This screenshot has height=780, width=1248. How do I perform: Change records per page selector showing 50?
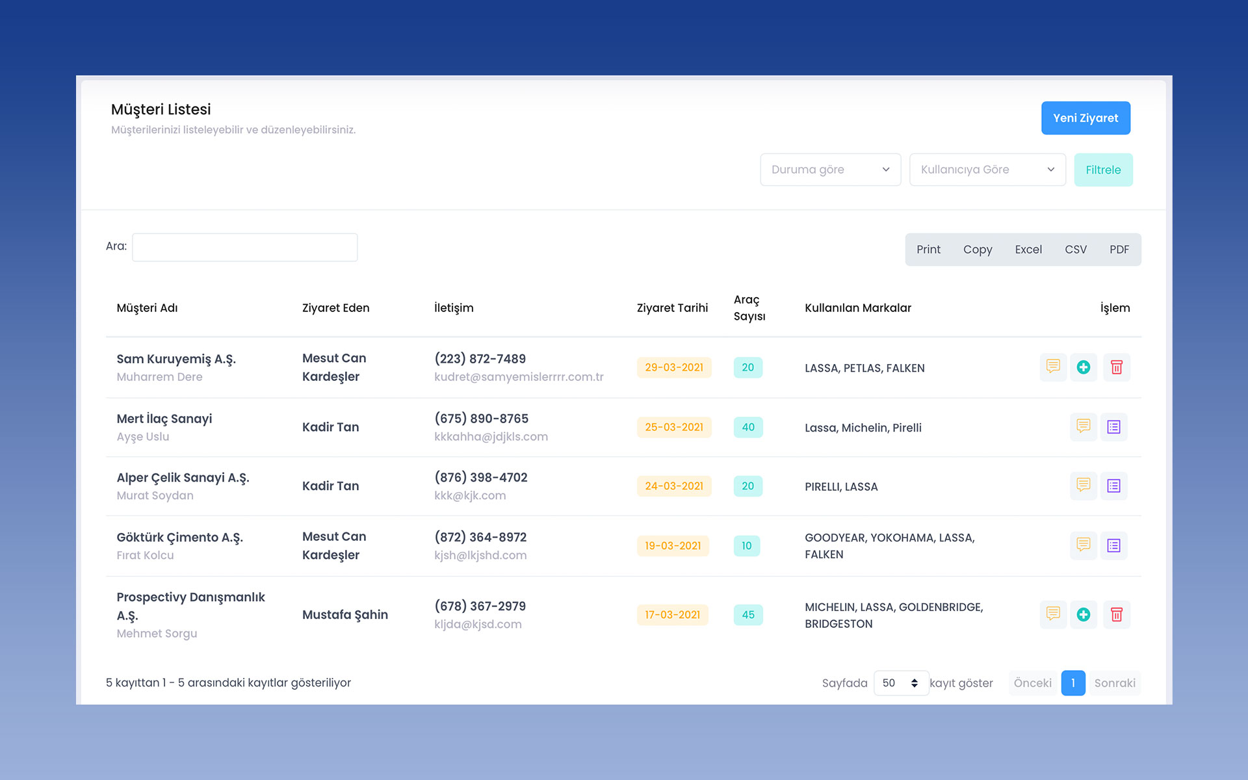(901, 682)
